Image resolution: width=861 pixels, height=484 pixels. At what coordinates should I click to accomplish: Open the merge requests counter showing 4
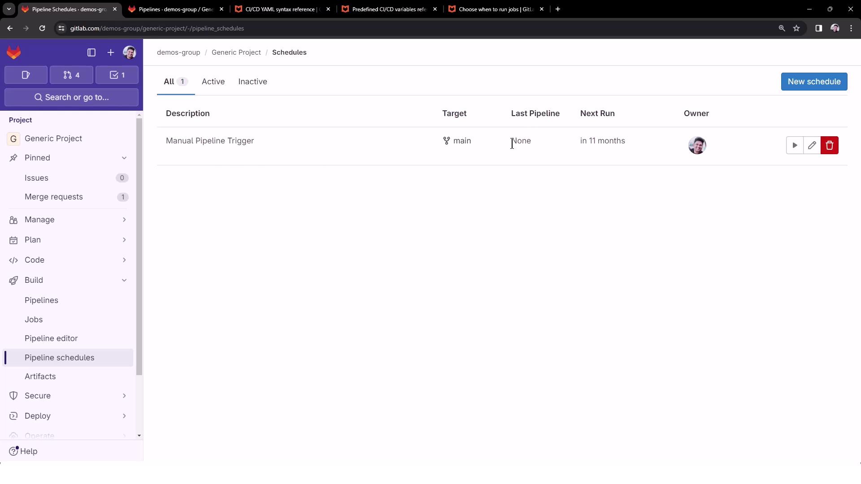[x=71, y=75]
